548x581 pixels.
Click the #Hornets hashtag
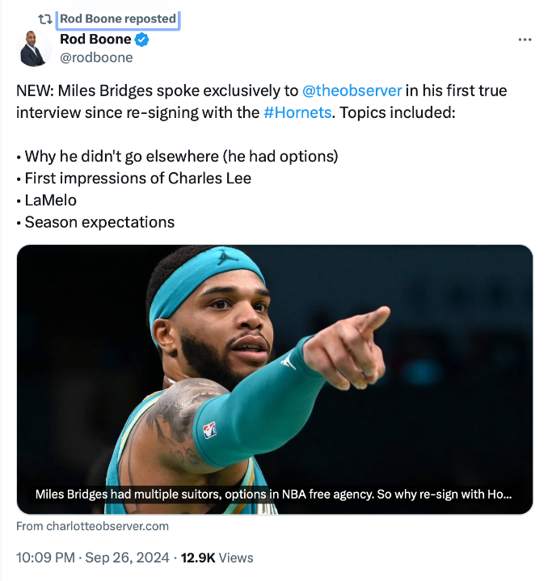pyautogui.click(x=297, y=112)
